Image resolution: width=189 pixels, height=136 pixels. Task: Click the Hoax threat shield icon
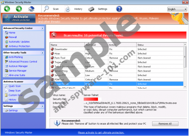point(52,53)
